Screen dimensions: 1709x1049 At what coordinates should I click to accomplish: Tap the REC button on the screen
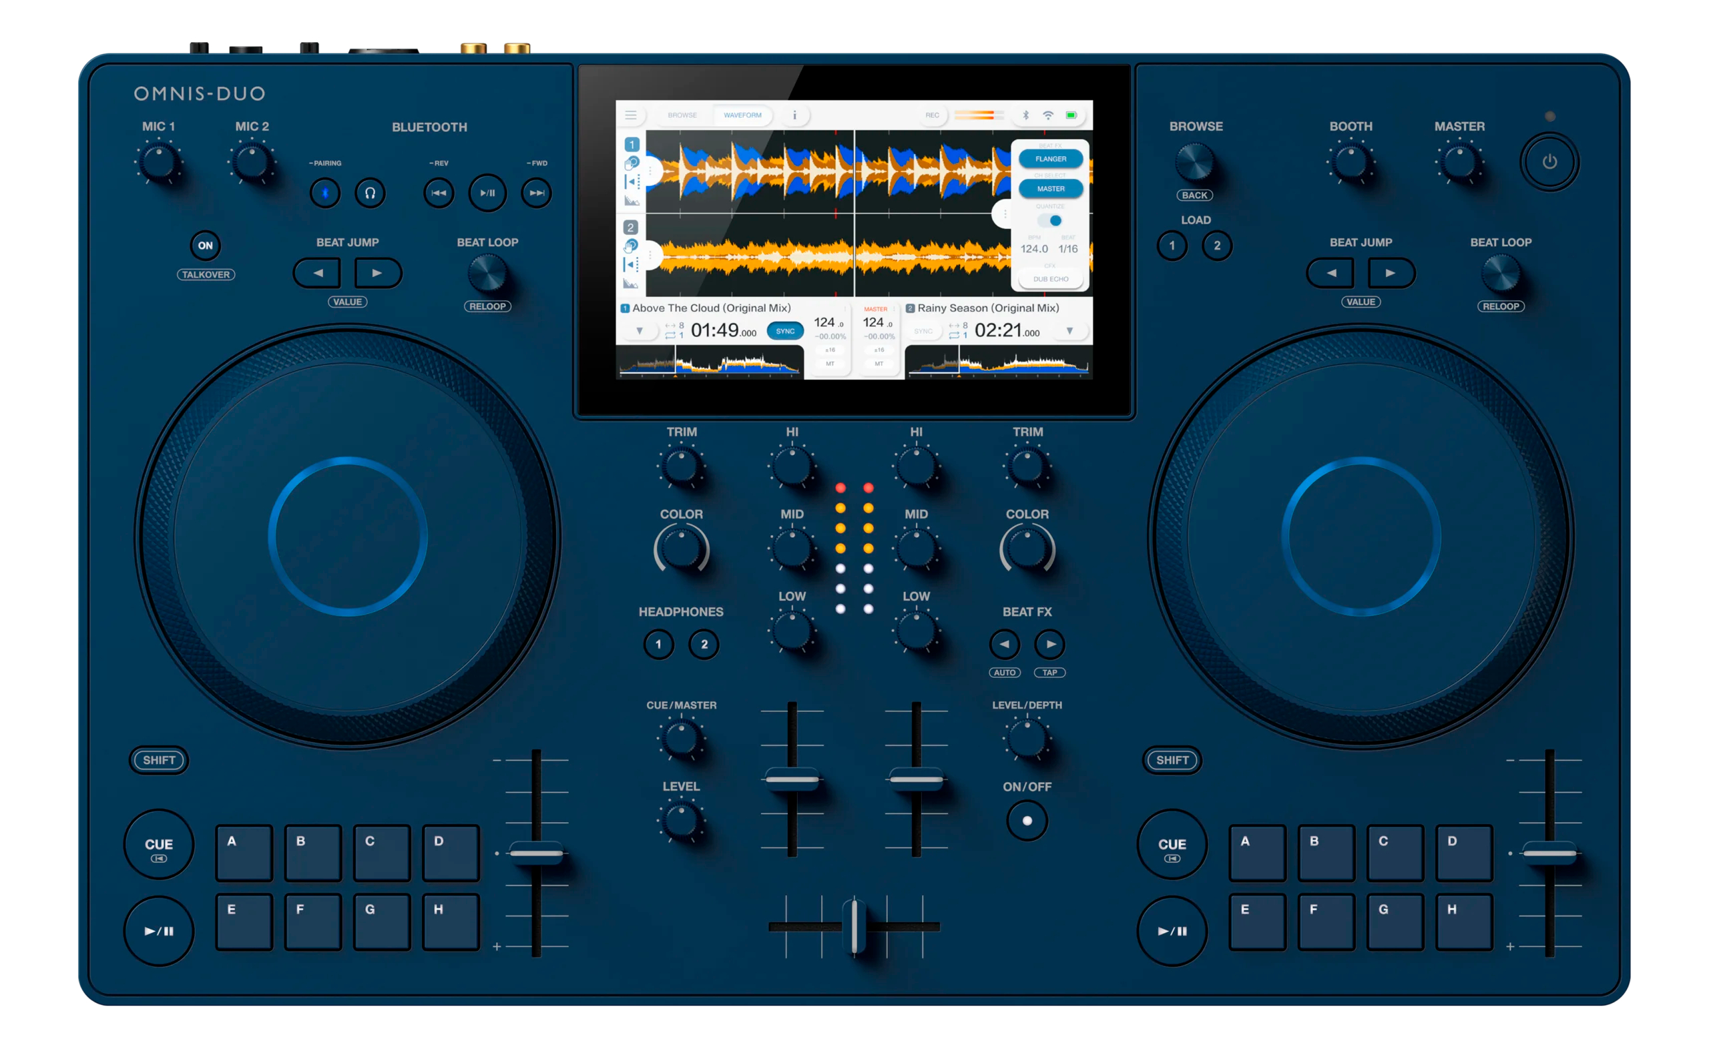click(x=932, y=115)
